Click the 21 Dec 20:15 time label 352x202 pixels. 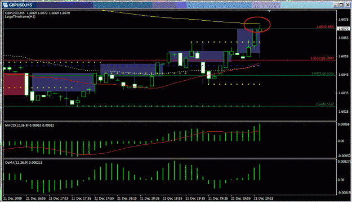click(264, 198)
